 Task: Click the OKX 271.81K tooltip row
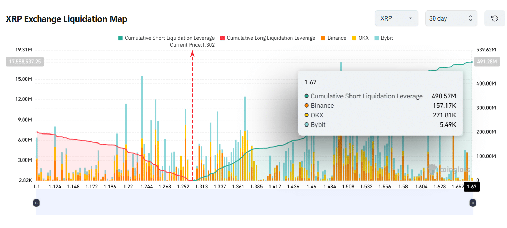coord(380,115)
